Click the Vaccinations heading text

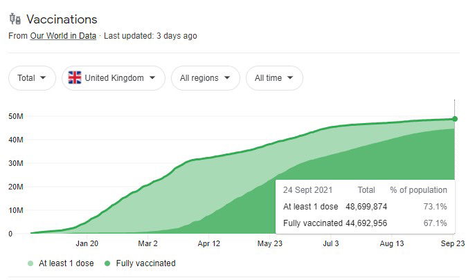(x=62, y=19)
